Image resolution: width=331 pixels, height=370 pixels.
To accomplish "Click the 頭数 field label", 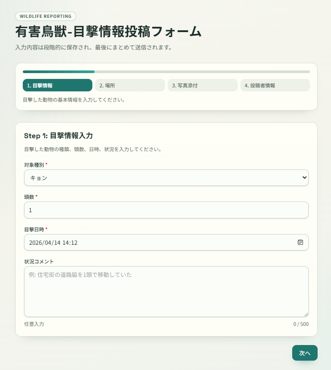I will 29,197.
